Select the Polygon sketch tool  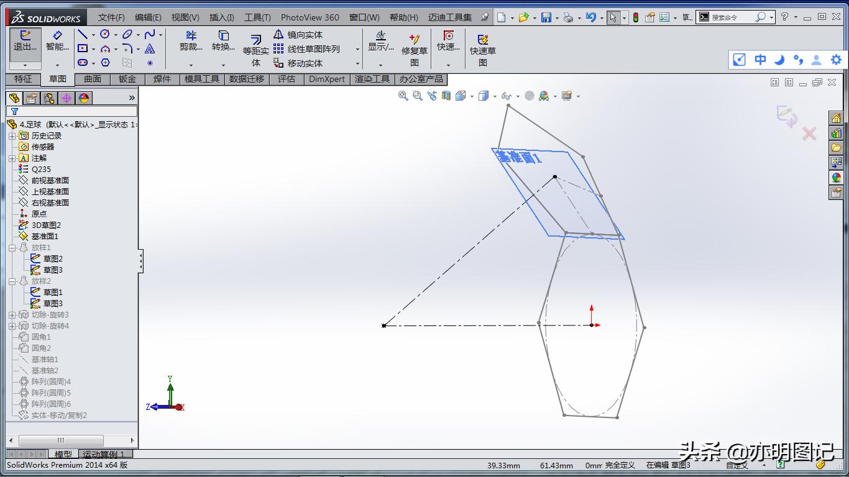pos(105,63)
